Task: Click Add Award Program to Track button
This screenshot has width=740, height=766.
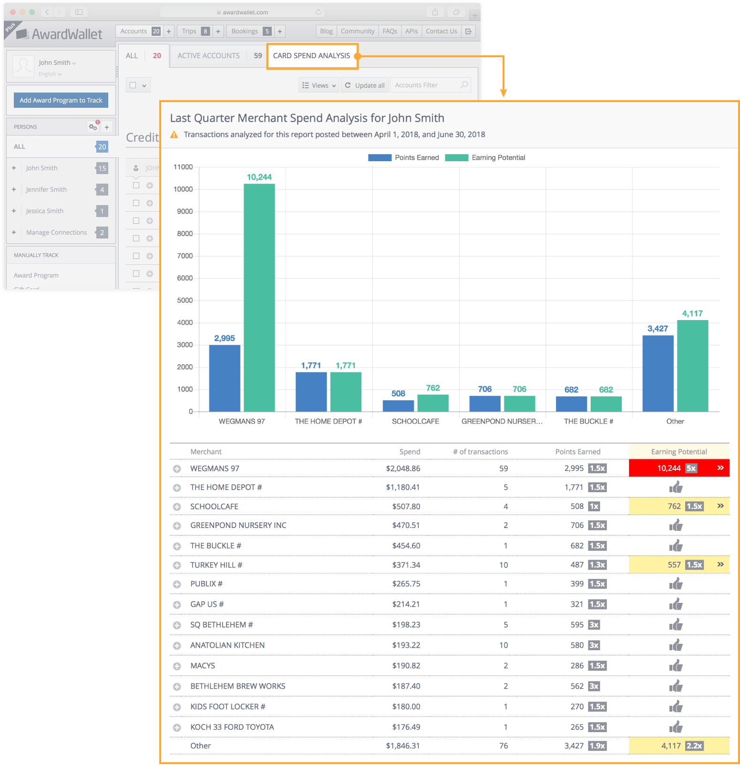Action: pos(61,100)
